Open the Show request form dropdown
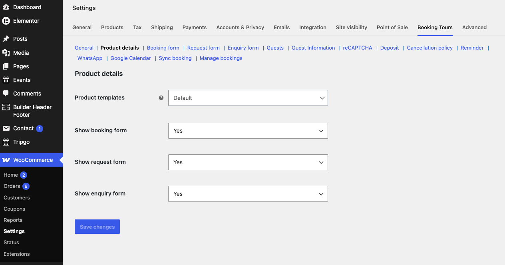Image resolution: width=505 pixels, height=265 pixels. pos(248,162)
